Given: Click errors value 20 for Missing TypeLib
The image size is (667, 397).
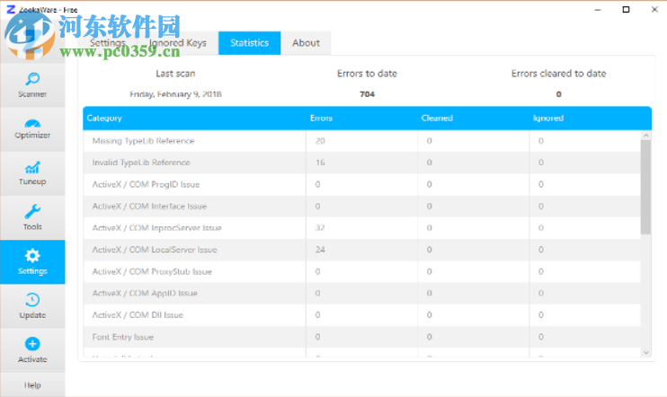Looking at the screenshot, I should click(x=320, y=141).
